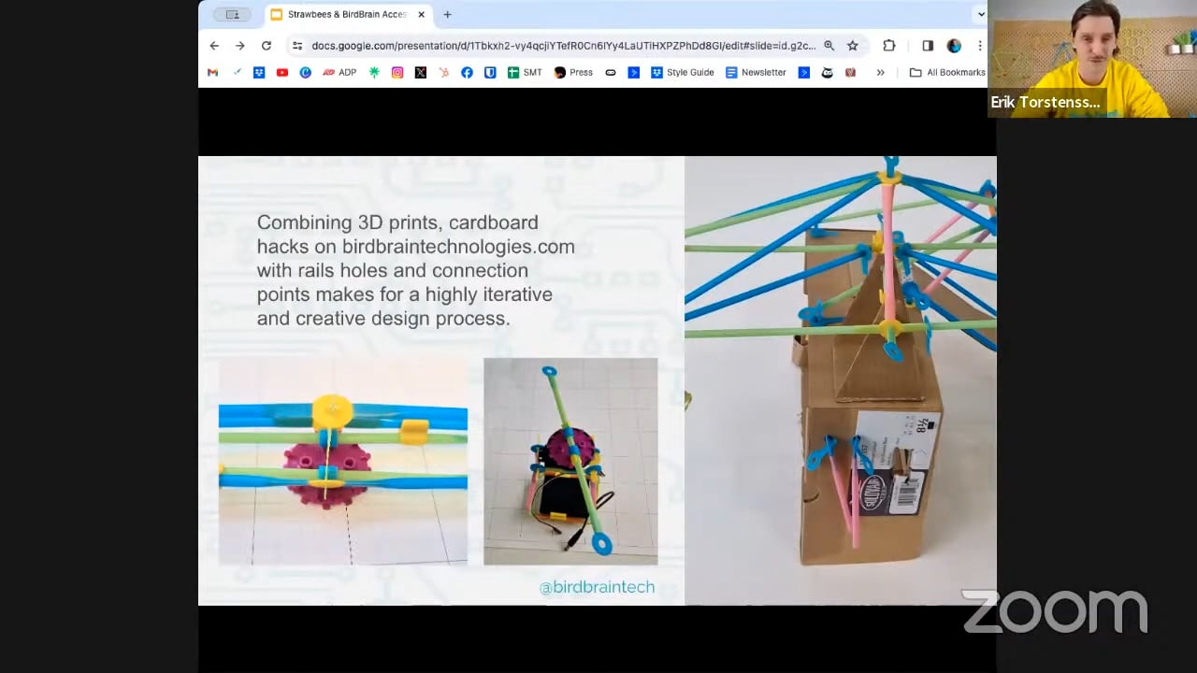This screenshot has width=1197, height=673.
Task: Select the Strawbees & BirdBrain tab
Action: pos(341,14)
